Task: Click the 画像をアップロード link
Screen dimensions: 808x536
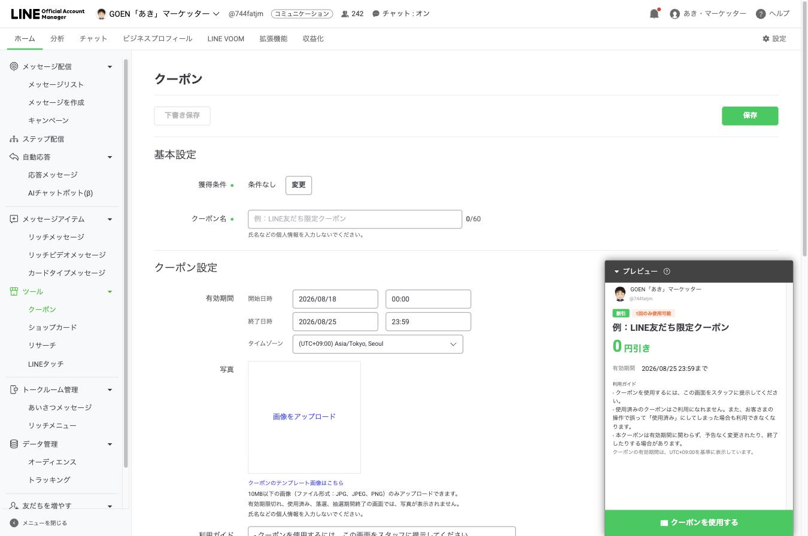Action: (304, 417)
